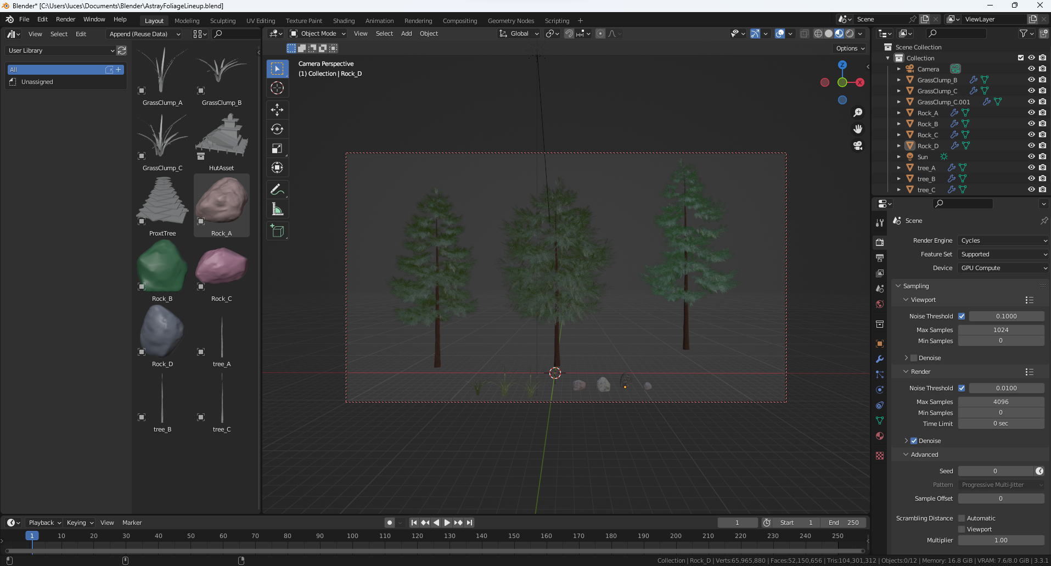1051x566 pixels.
Task: Select the Scale tool
Action: pyautogui.click(x=277, y=148)
